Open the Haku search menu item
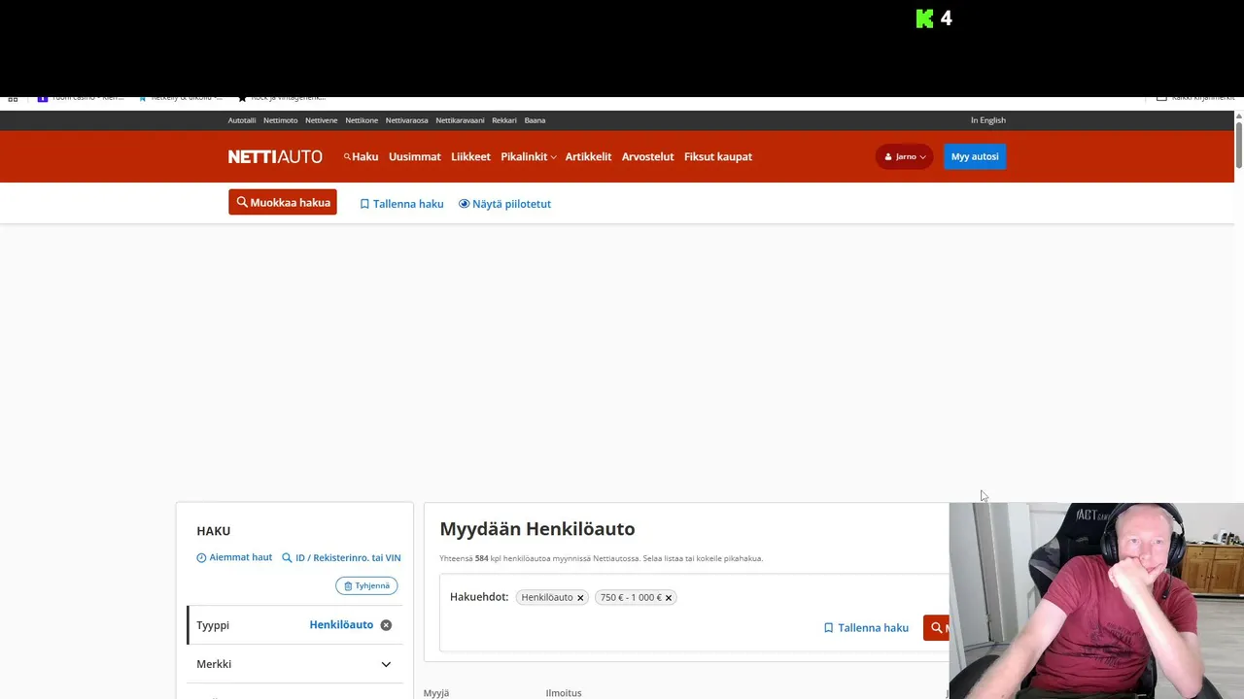 [x=361, y=156]
